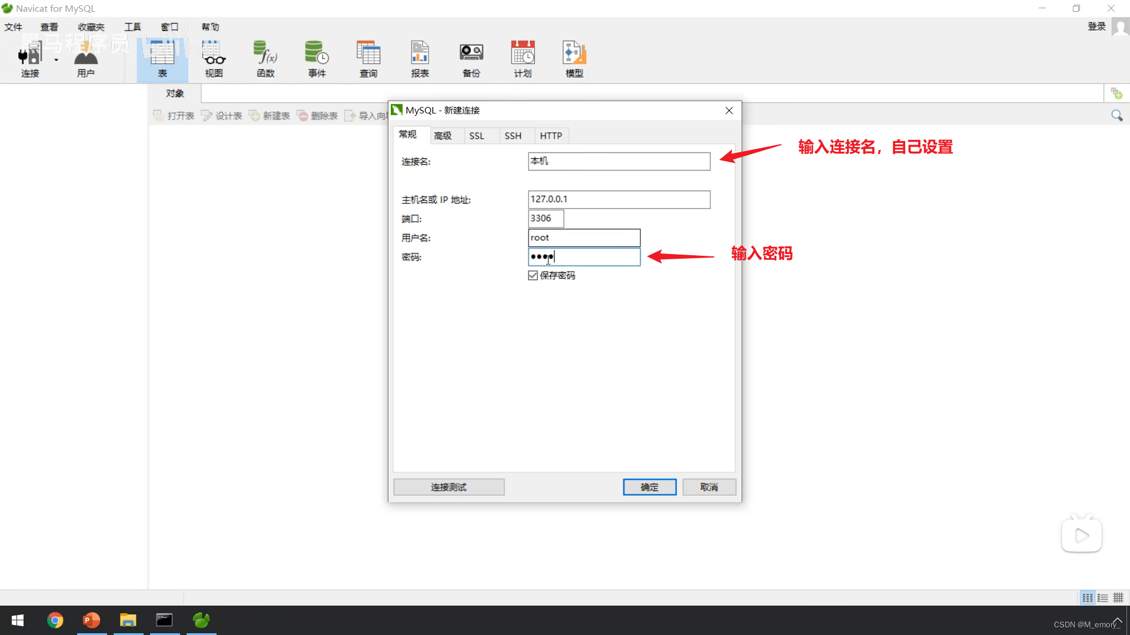This screenshot has height=635, width=1130.
Task: Click the Navicat icon in taskbar
Action: (201, 620)
